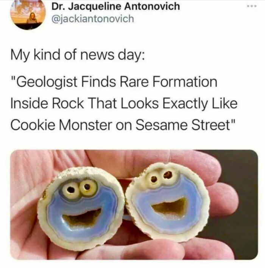
Task: Open Dr. Jacqueline Antonovich's profile avatar
Action: point(28,16)
